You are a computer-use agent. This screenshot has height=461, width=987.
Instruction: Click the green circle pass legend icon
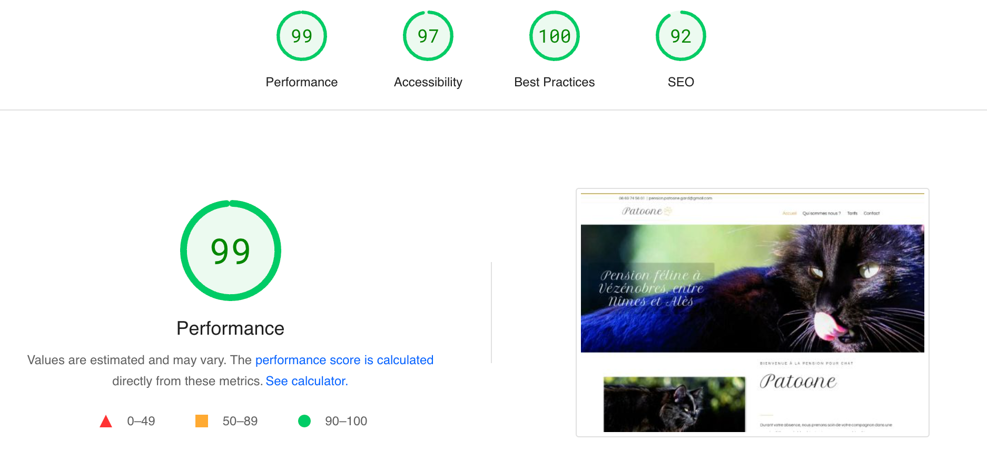[x=304, y=421]
